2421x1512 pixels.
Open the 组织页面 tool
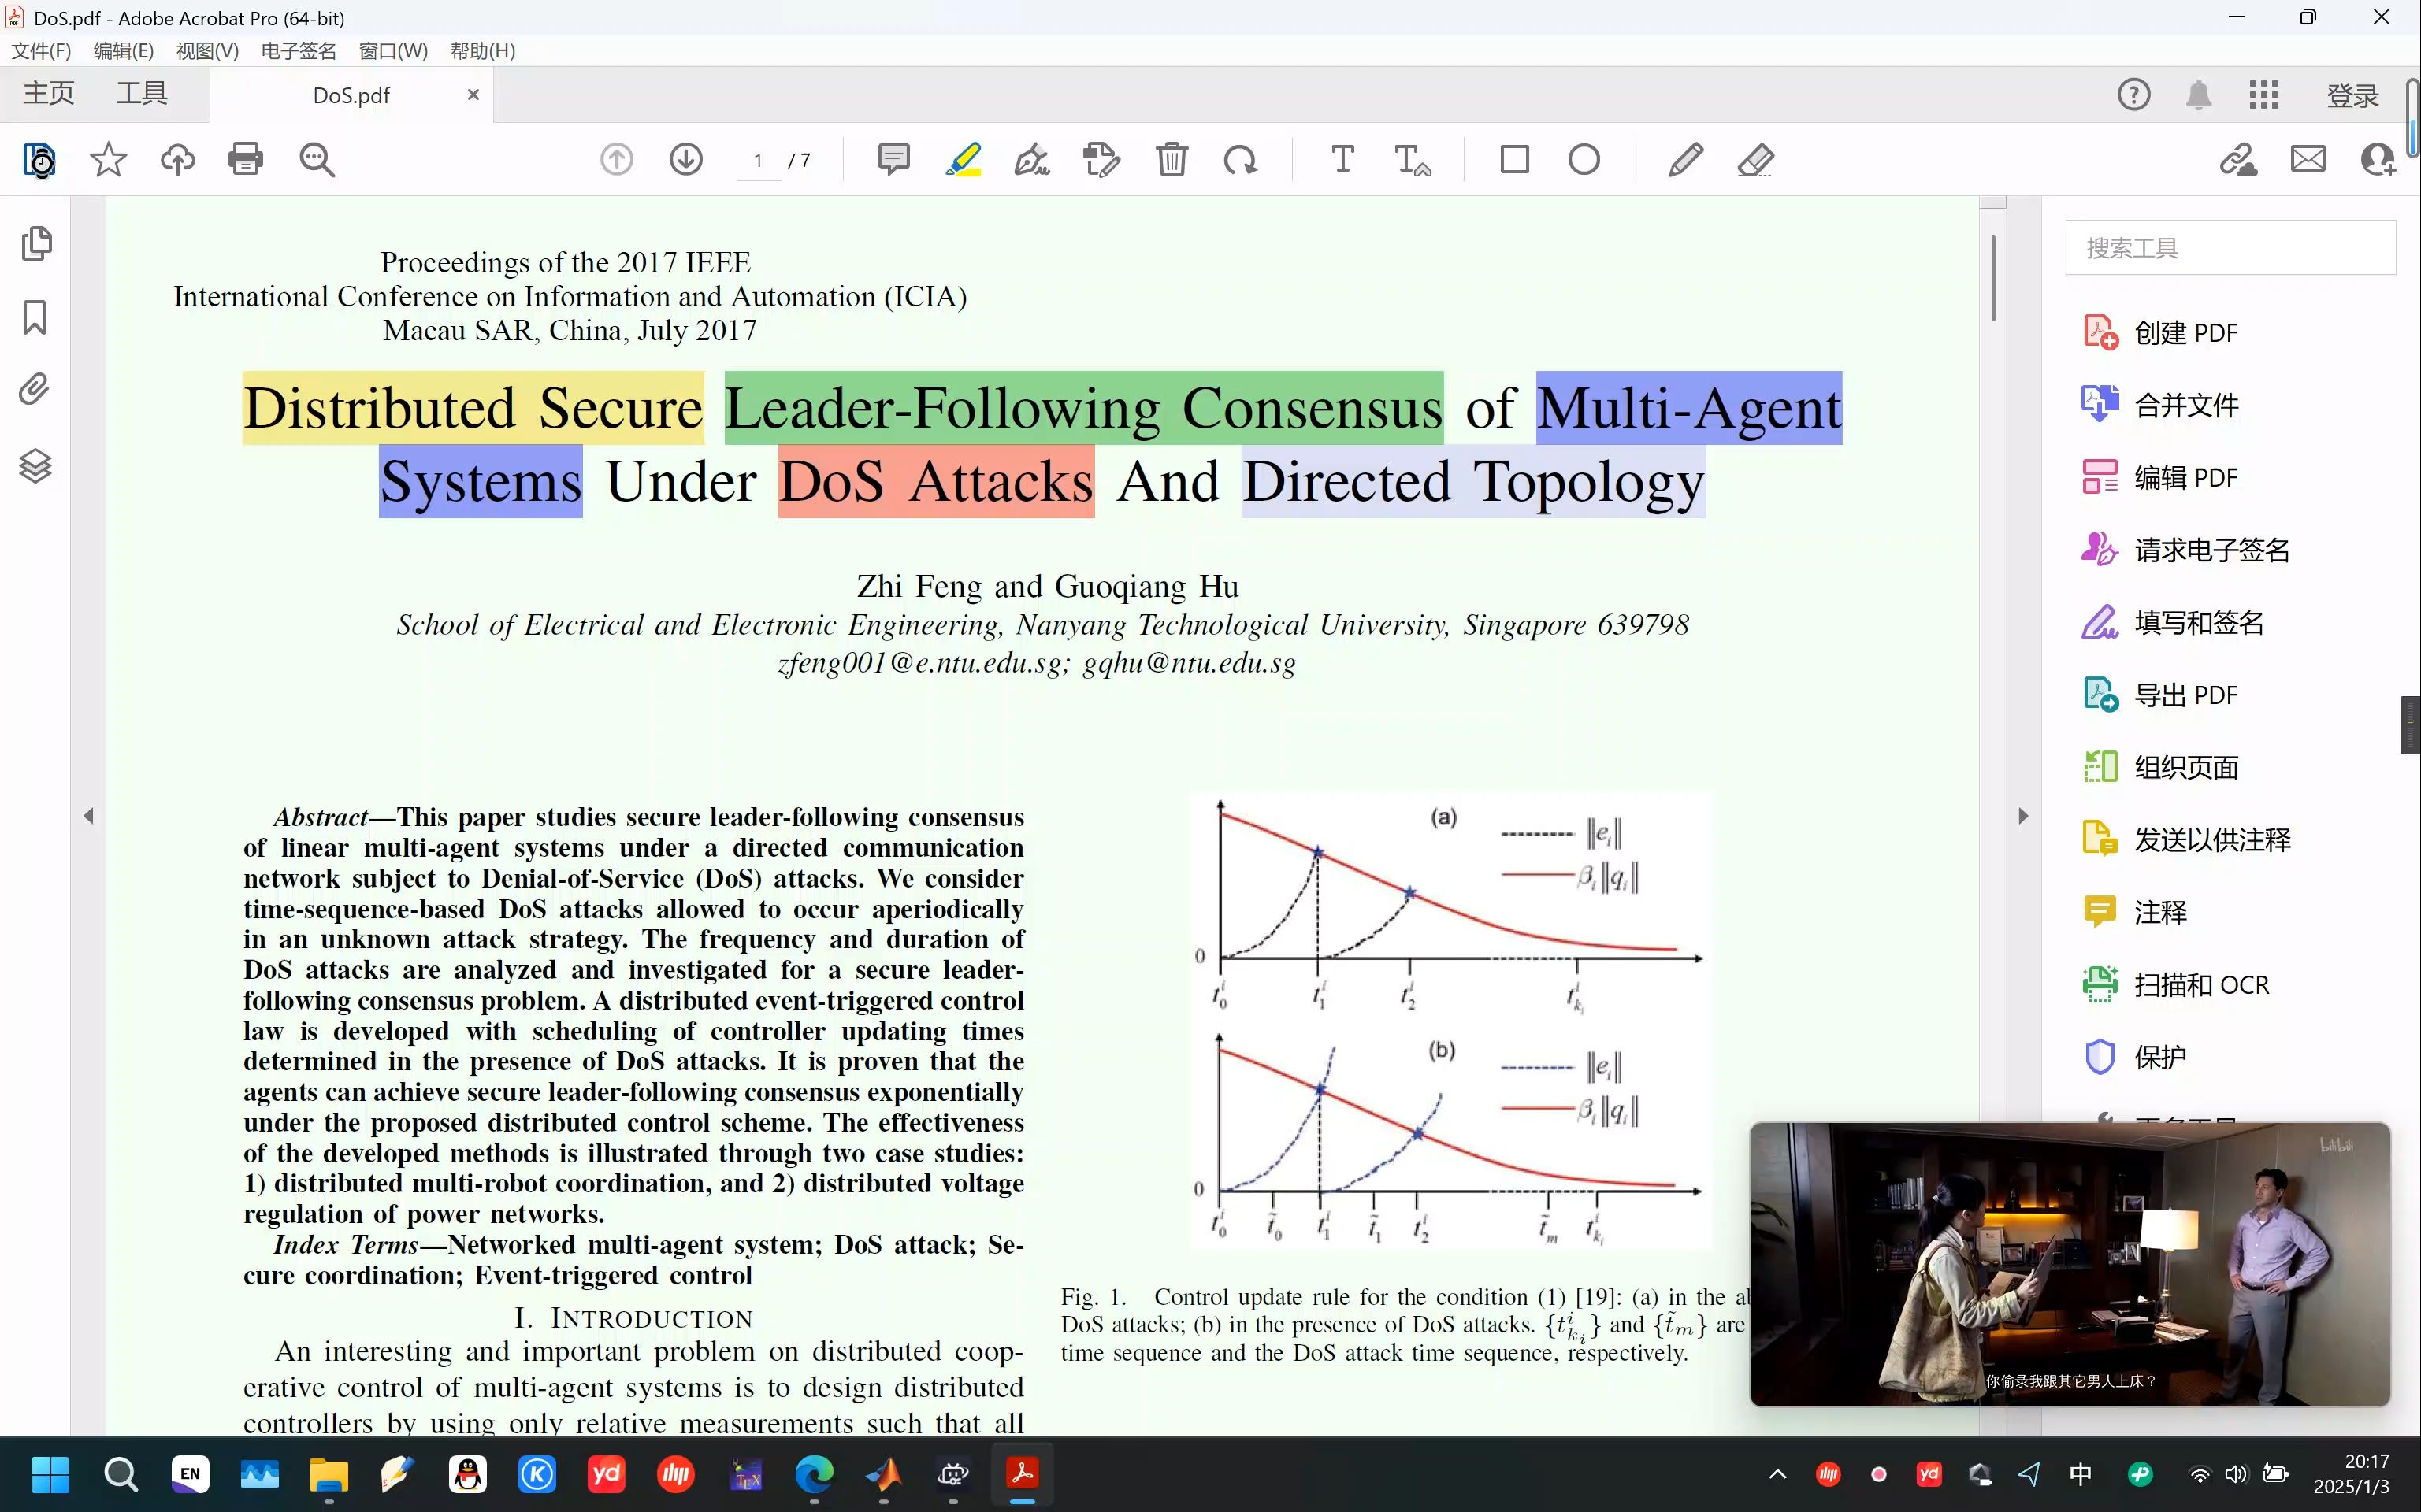[x=2161, y=767]
